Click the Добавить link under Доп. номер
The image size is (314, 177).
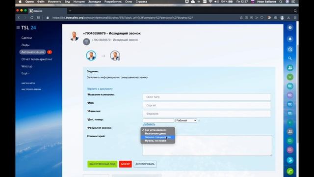click(149, 124)
